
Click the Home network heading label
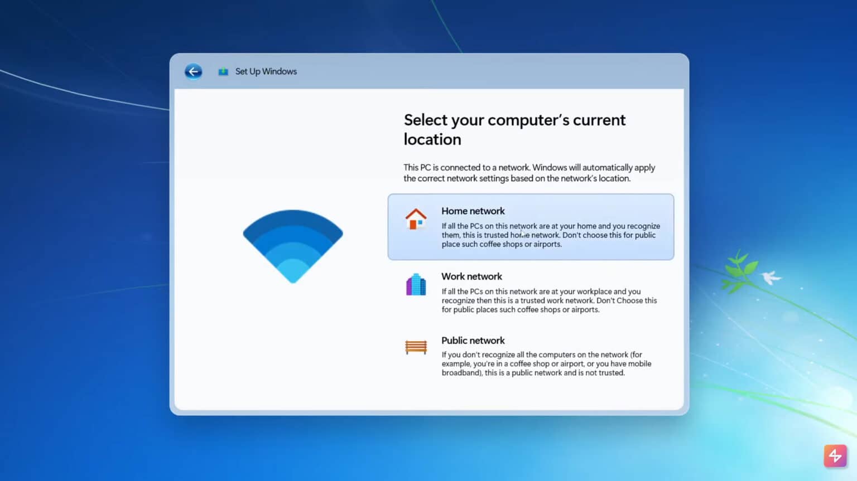(473, 211)
